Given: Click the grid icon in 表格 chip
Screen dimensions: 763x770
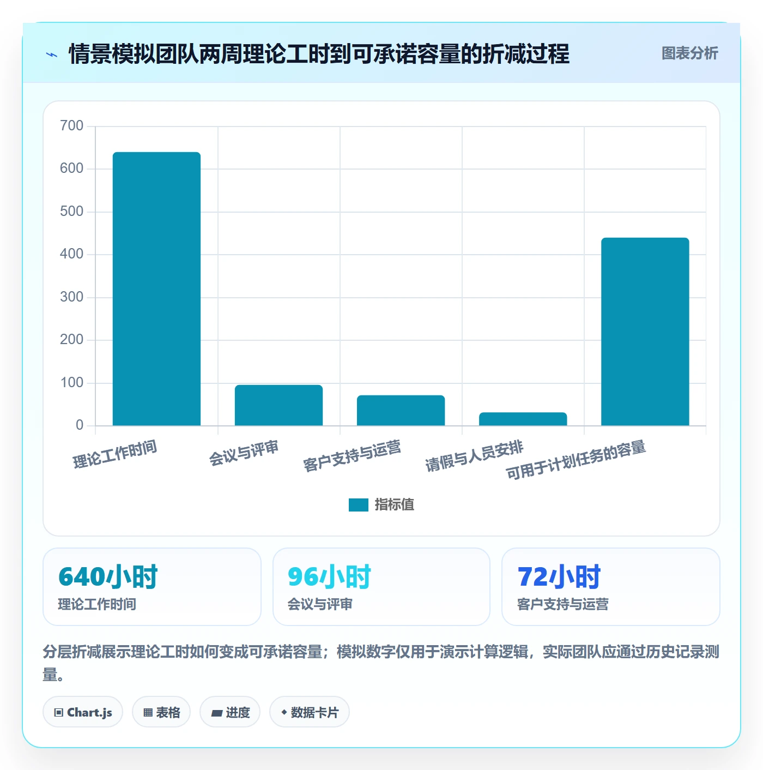Looking at the screenshot, I should (x=148, y=713).
